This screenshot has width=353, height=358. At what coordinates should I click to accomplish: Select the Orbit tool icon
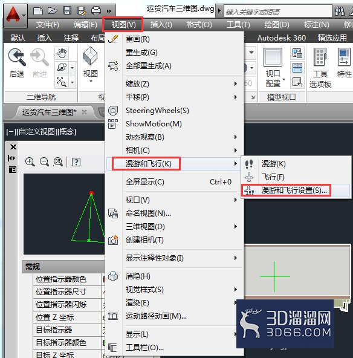[x=62, y=68]
